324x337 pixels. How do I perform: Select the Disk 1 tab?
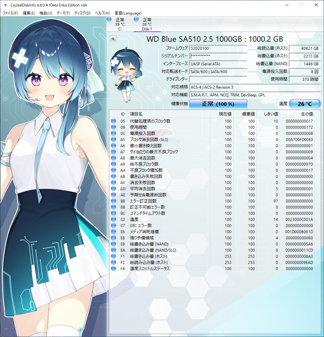pyautogui.click(x=147, y=25)
